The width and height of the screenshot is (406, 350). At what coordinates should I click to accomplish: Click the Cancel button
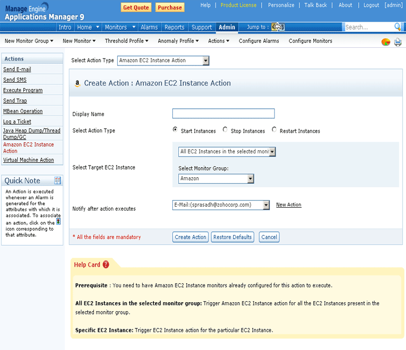(x=269, y=237)
